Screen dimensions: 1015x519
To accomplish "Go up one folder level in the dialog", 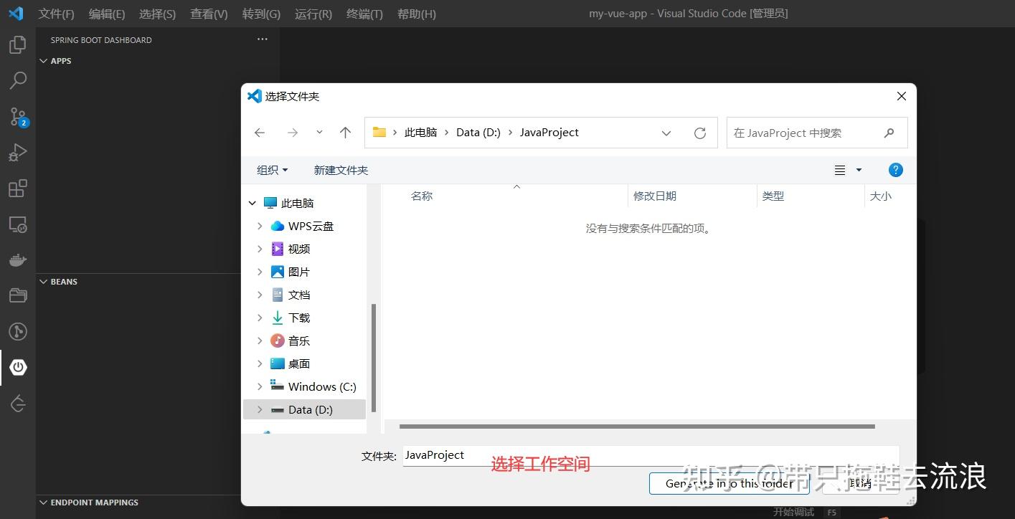I will click(345, 132).
